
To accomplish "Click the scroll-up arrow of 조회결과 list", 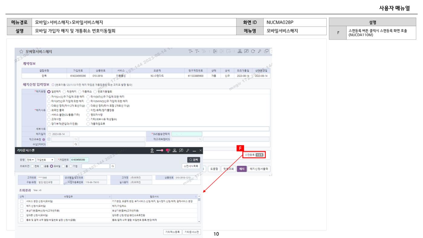I will pyautogui.click(x=199, y=196).
